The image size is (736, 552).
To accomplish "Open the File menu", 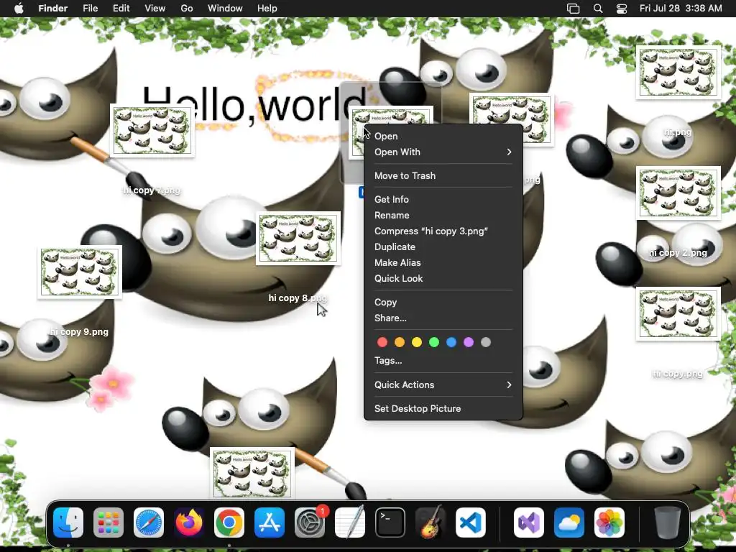I will tap(90, 8).
